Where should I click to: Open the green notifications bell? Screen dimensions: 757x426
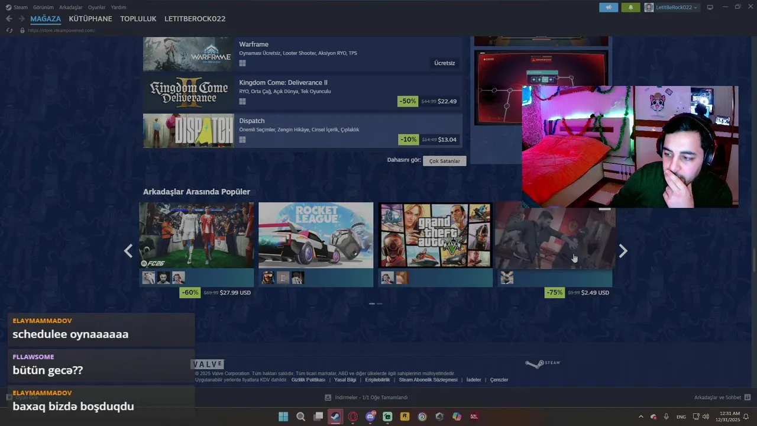click(630, 7)
